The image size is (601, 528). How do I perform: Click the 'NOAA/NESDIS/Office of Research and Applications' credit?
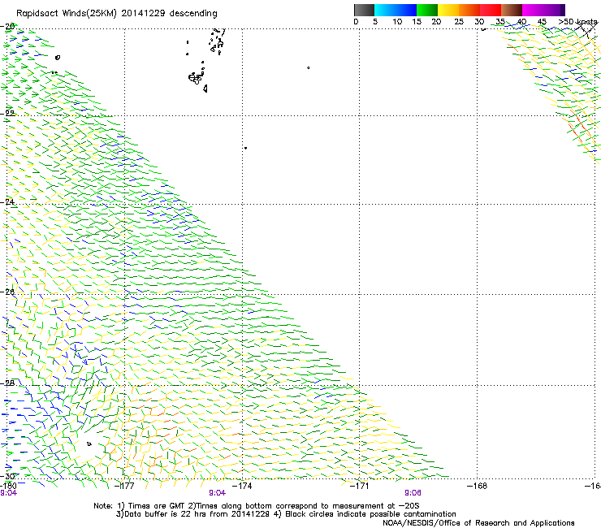coord(478,523)
